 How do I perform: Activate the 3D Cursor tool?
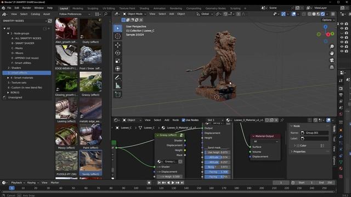pyautogui.click(x=118, y=36)
